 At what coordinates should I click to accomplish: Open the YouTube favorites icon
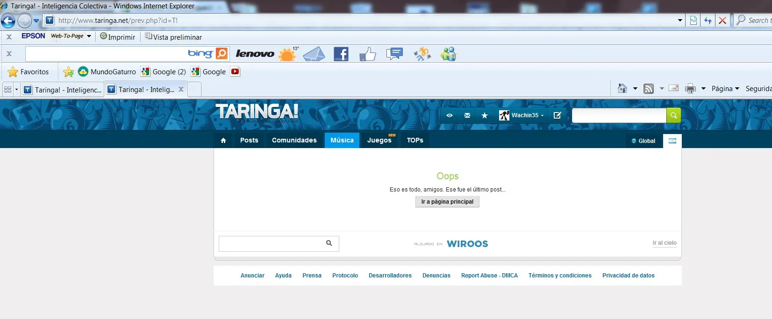235,71
